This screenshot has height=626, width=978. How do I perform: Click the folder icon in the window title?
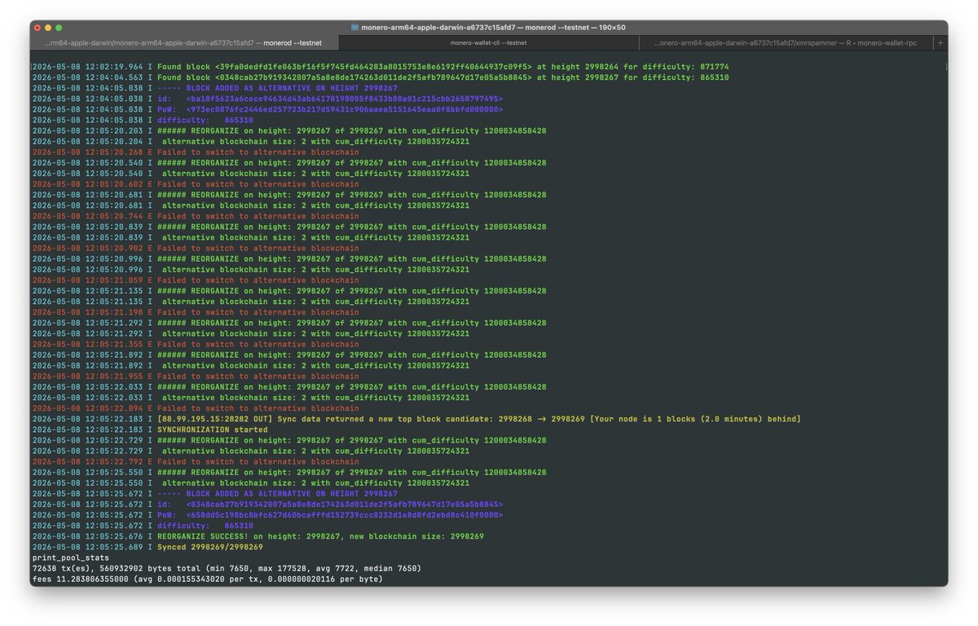tap(355, 27)
